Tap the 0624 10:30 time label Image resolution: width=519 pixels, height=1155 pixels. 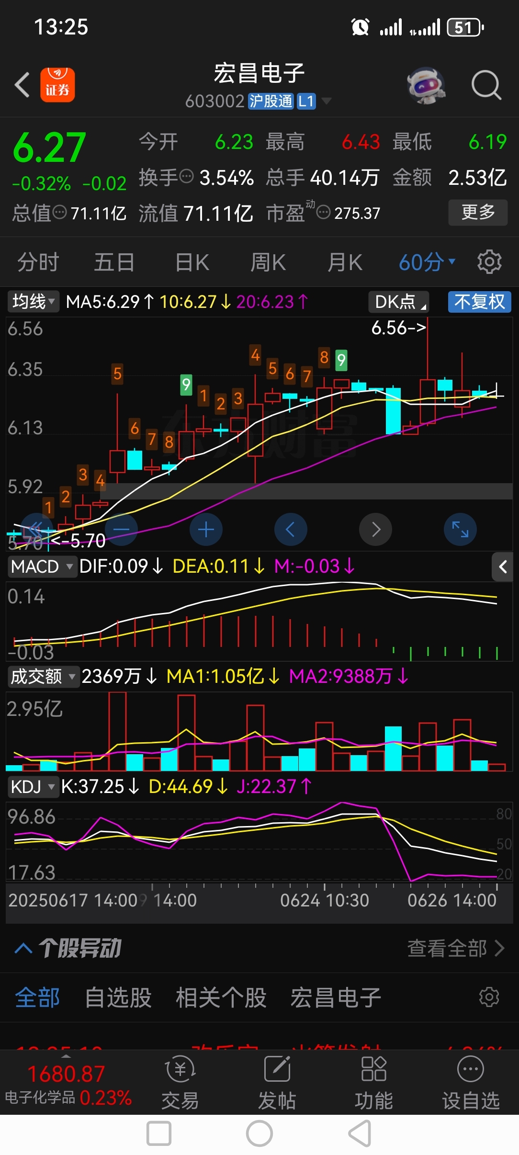[325, 901]
